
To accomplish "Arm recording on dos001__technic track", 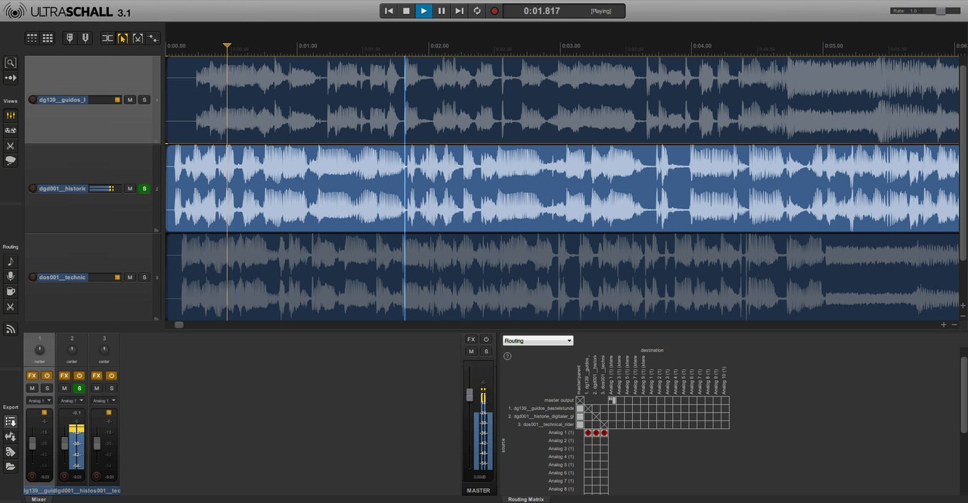I will [33, 278].
